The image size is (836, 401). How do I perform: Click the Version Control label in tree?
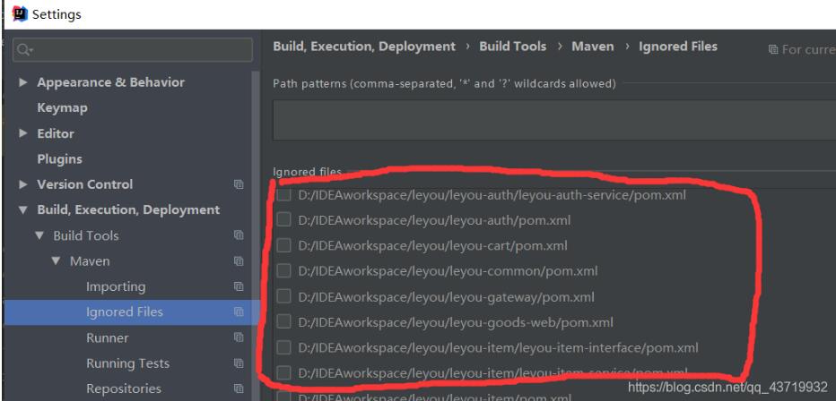tap(85, 184)
